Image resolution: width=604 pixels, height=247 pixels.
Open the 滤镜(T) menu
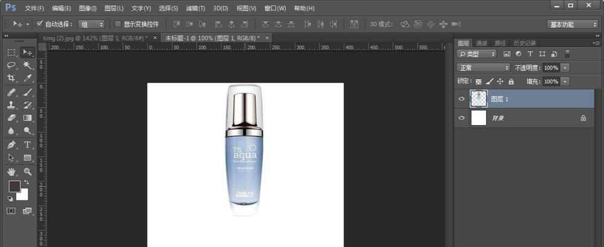(195, 8)
